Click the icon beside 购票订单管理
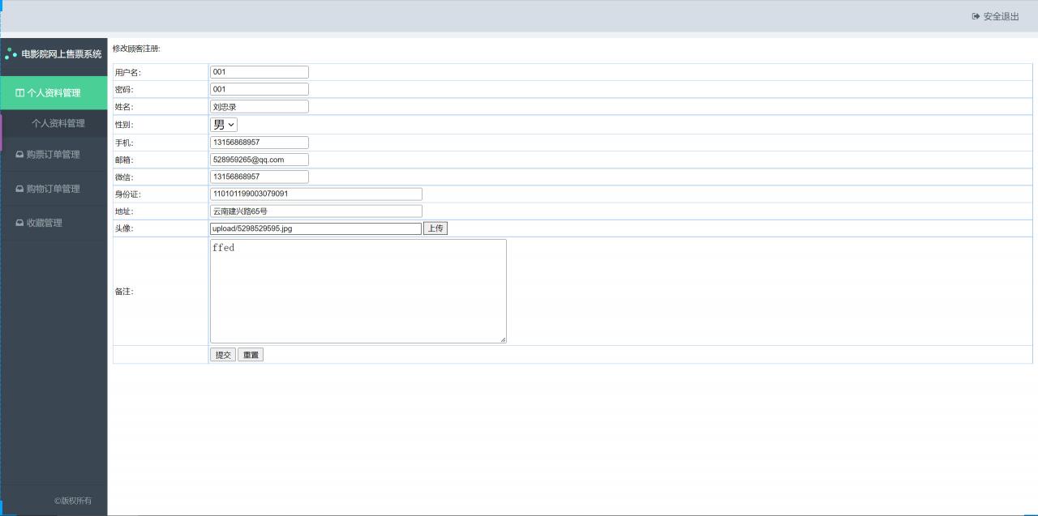Screen dimensions: 1038x516 pyautogui.click(x=19, y=155)
